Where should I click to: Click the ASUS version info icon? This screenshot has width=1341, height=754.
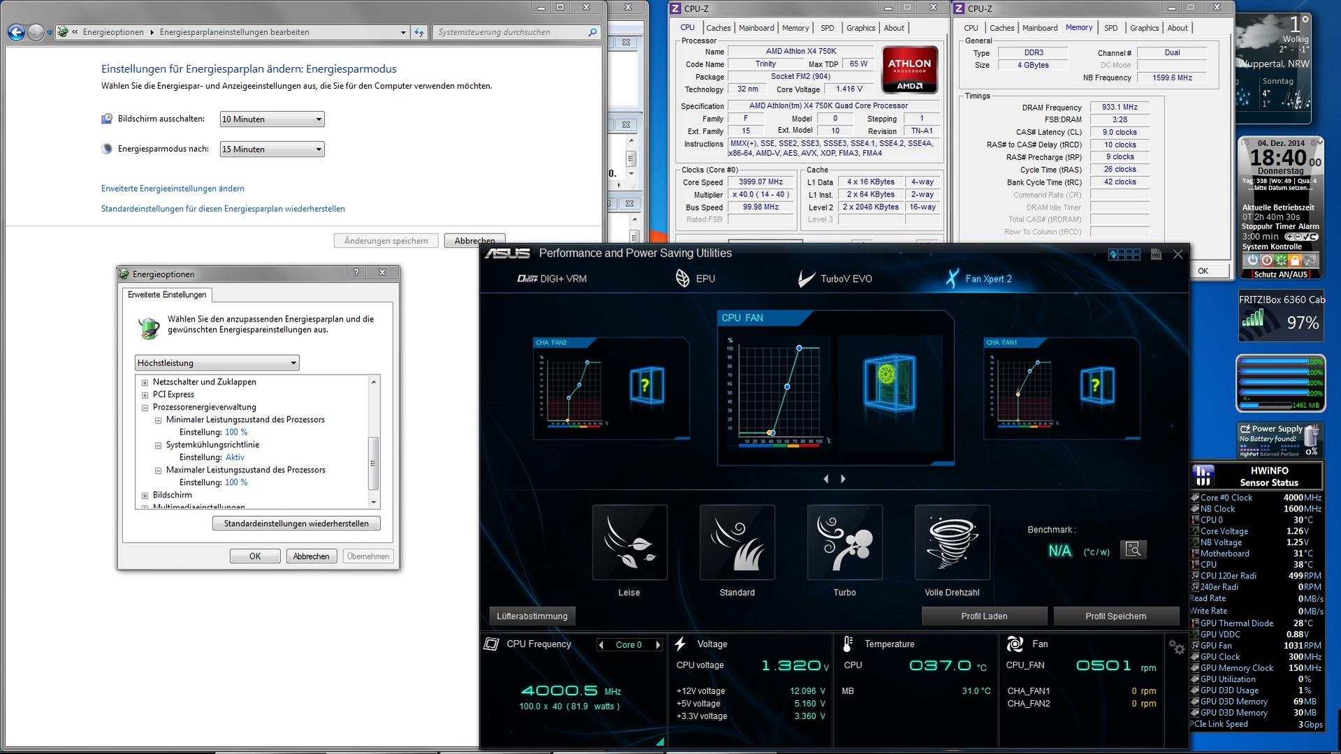click(1156, 254)
